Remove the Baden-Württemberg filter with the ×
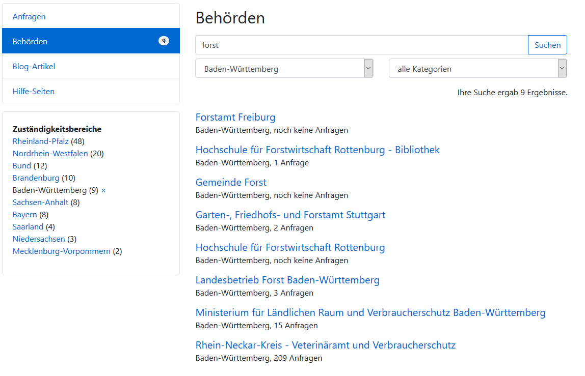This screenshot has height=376, width=585. (103, 190)
